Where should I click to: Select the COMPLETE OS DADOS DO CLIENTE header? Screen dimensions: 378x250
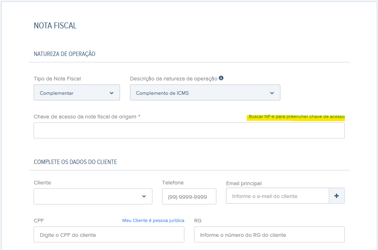coord(75,162)
